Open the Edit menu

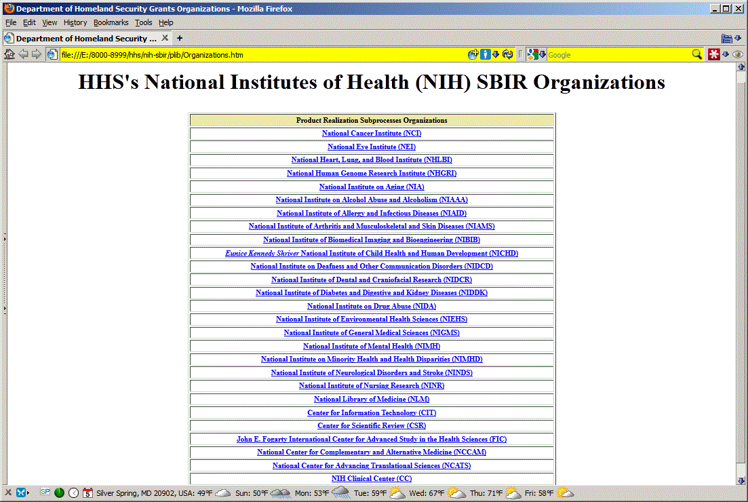coord(29,22)
